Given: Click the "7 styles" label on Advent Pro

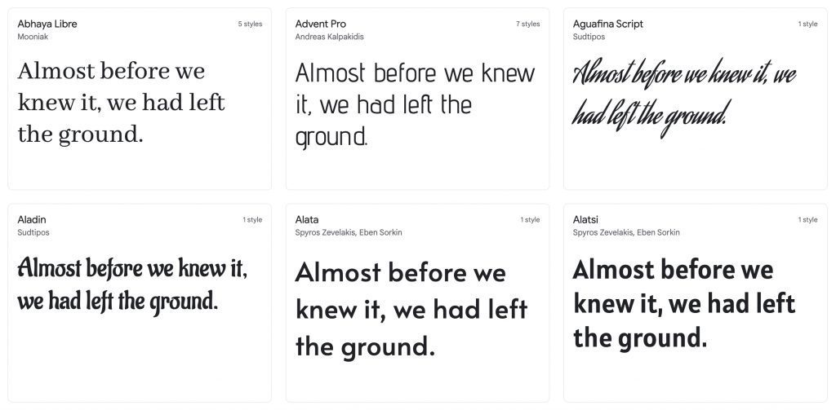Looking at the screenshot, I should (x=527, y=24).
